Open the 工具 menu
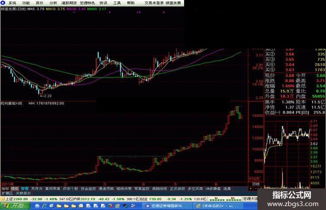The image size is (326, 210). click(117, 3)
